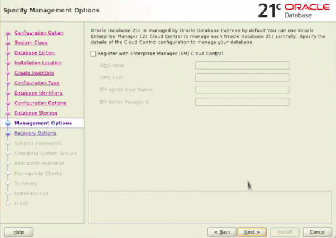Enable Register with Enterprise Manager Cloud Control checkbox
Image resolution: width=336 pixels, height=238 pixels.
(x=93, y=54)
